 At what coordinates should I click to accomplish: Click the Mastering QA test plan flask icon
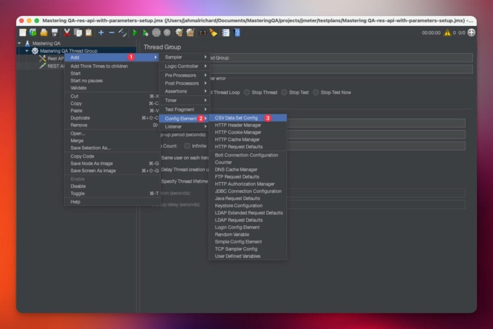tap(27, 43)
